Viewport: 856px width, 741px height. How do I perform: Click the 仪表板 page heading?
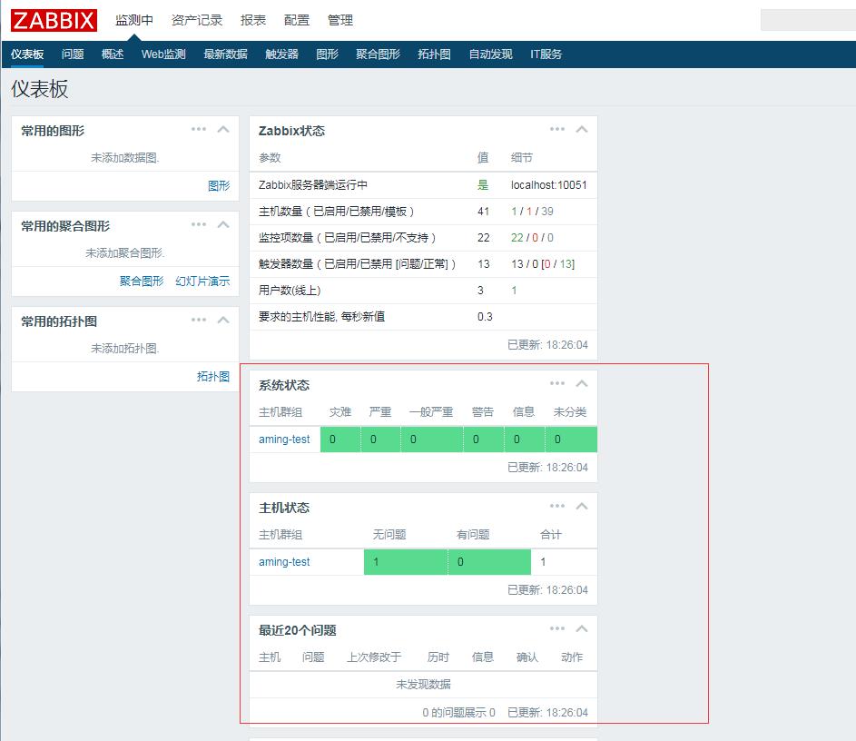[x=39, y=89]
